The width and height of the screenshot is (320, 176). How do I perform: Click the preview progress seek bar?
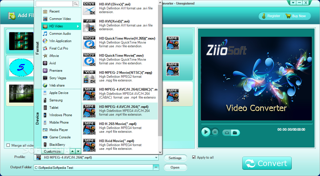(257, 124)
